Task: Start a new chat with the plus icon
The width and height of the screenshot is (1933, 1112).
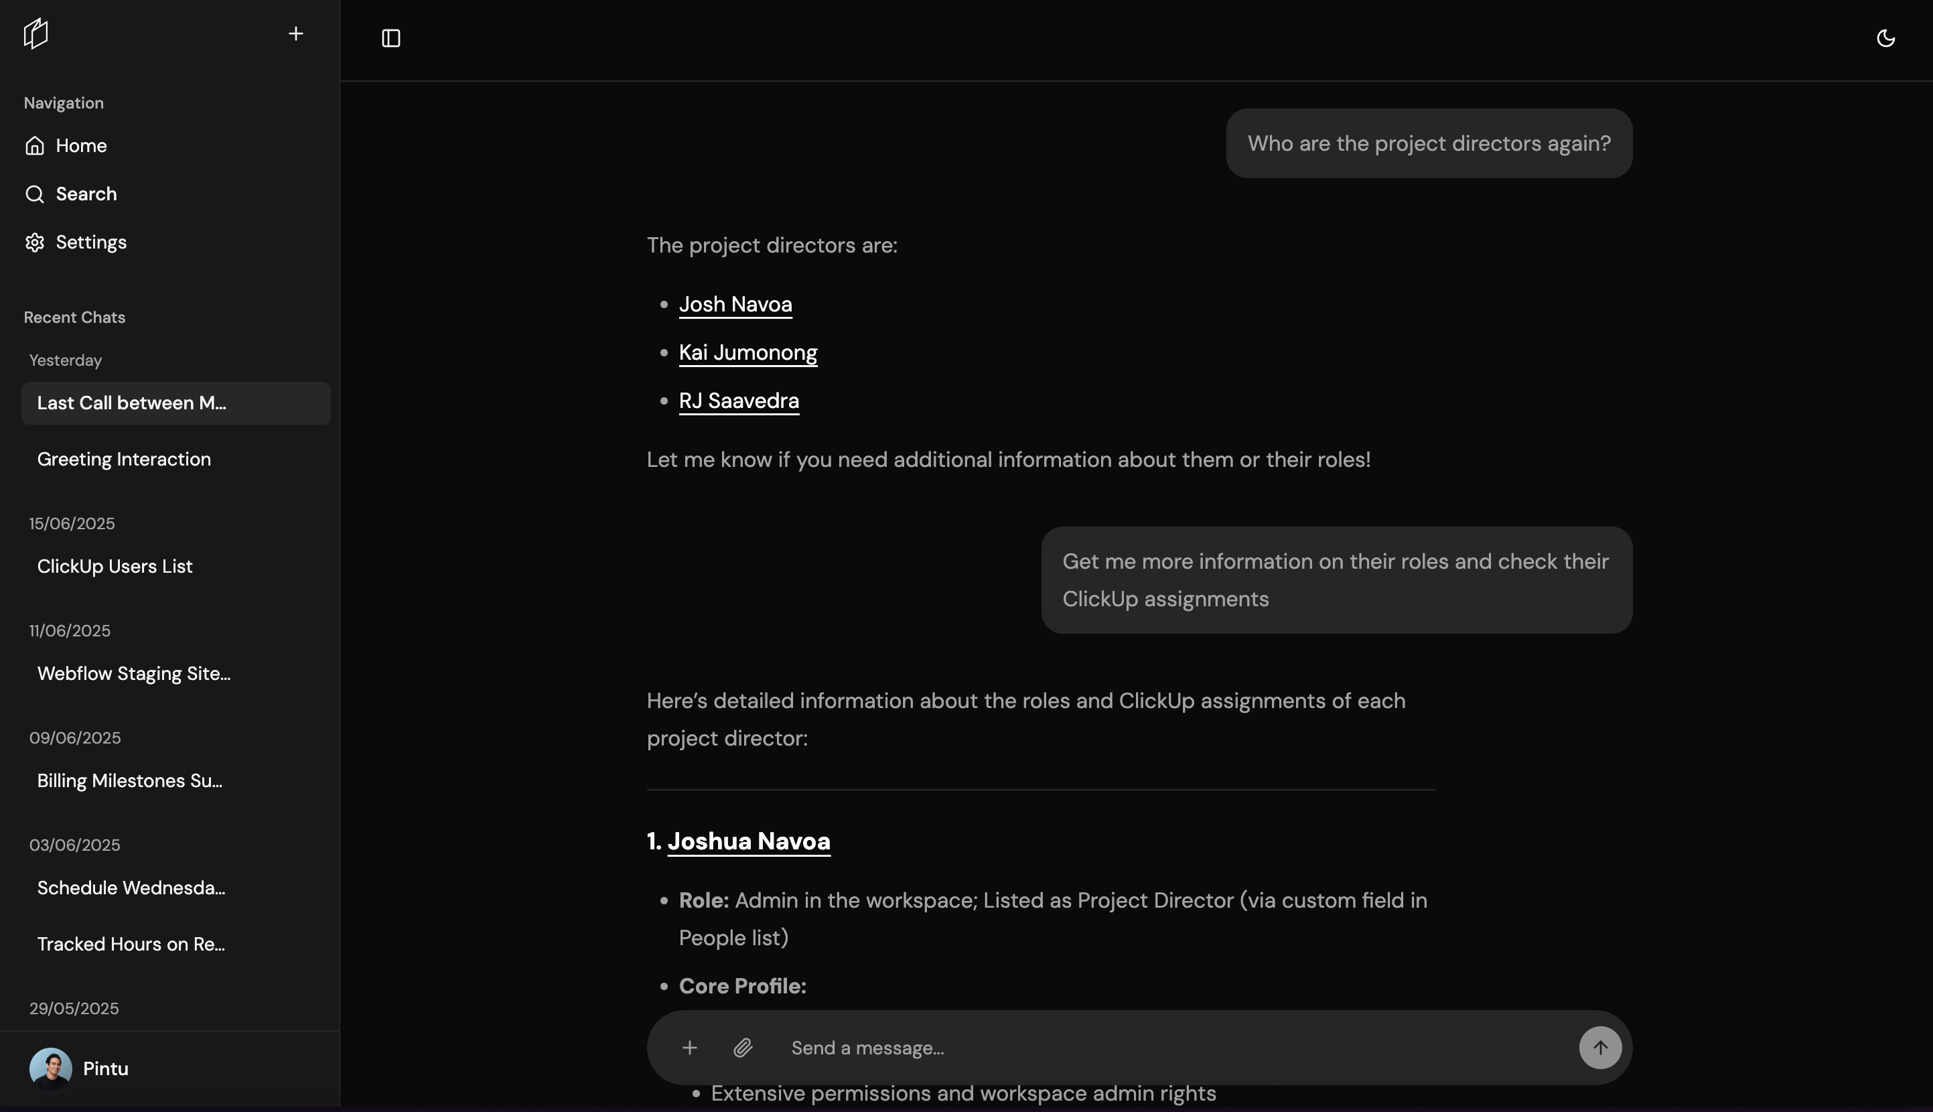Action: coord(295,33)
